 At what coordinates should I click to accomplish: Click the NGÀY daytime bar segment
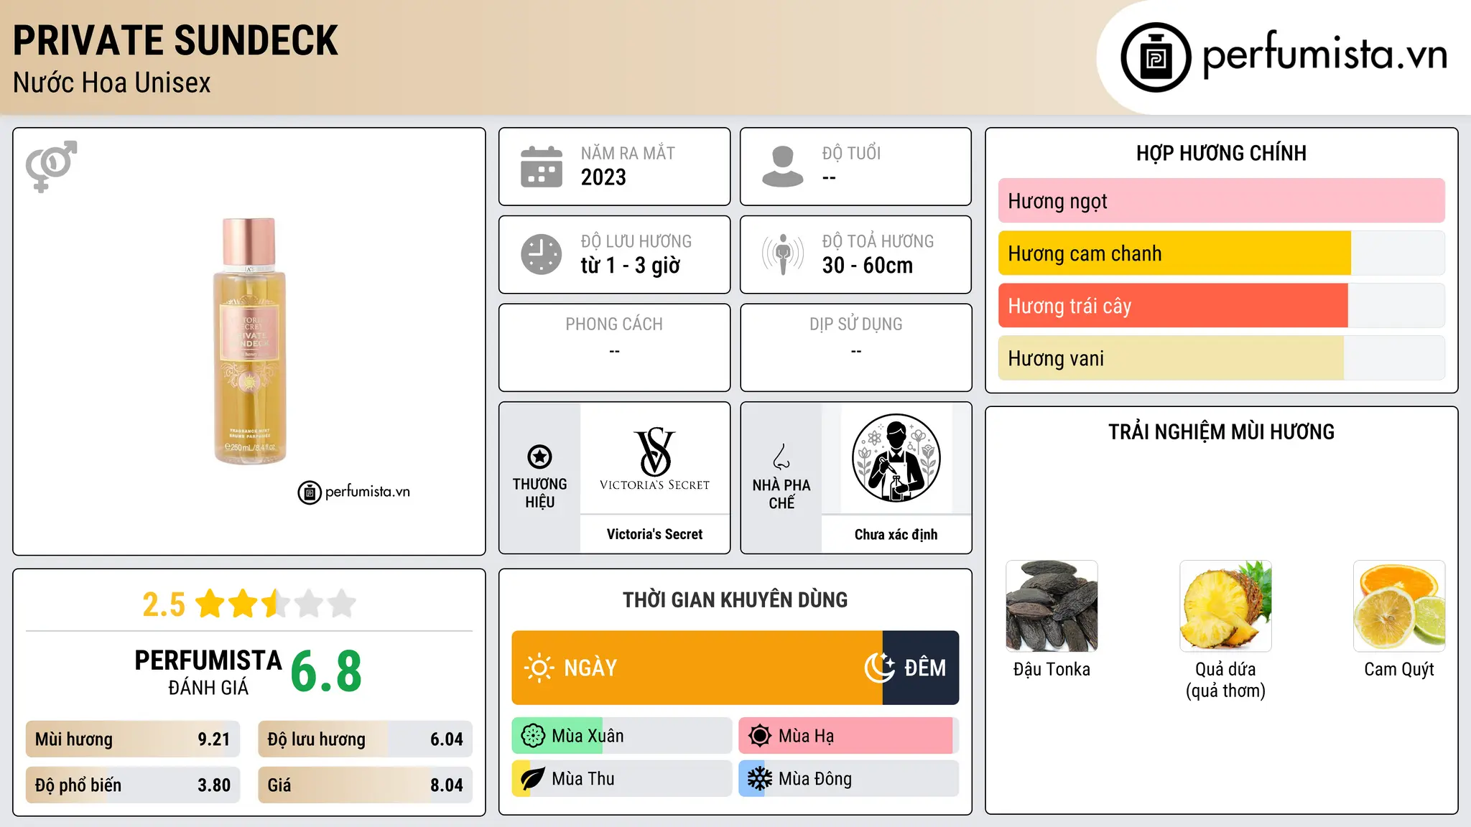point(697,668)
